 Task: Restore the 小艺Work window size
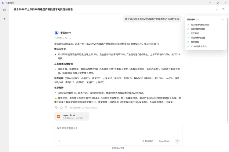point(218,3)
